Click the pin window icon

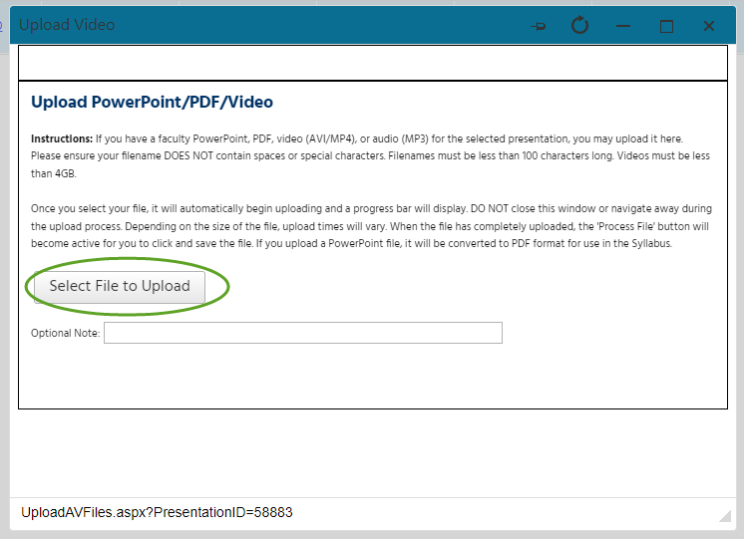point(539,26)
